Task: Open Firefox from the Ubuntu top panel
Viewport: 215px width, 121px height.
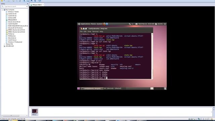Action: tap(104, 24)
